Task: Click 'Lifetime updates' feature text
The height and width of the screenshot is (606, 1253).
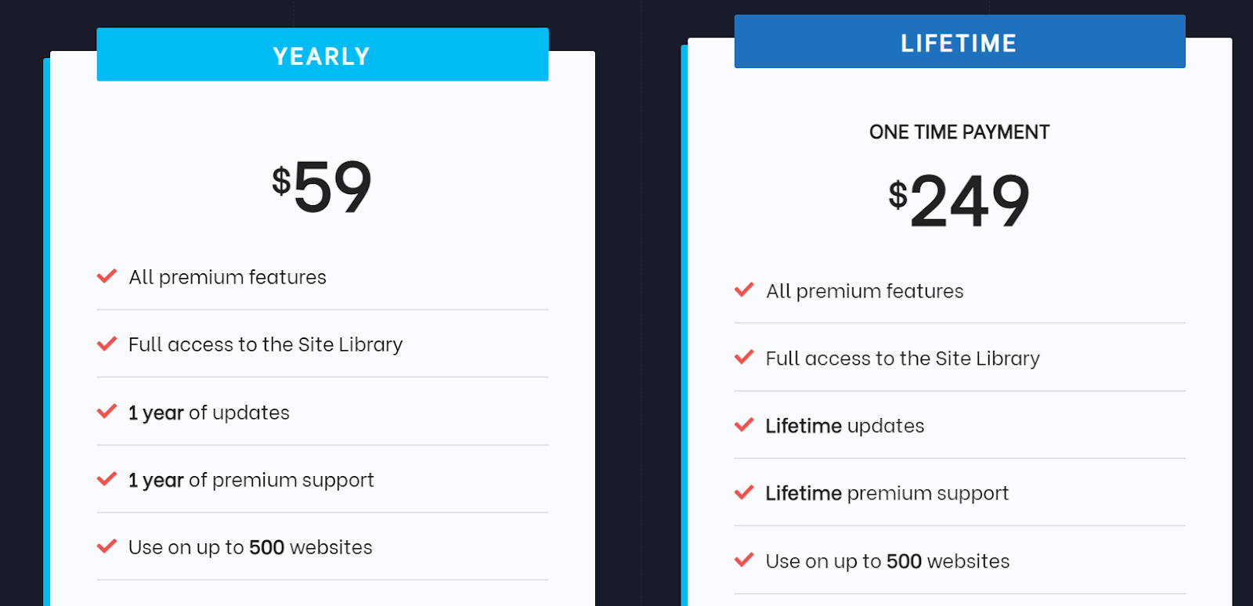Action: tap(845, 426)
